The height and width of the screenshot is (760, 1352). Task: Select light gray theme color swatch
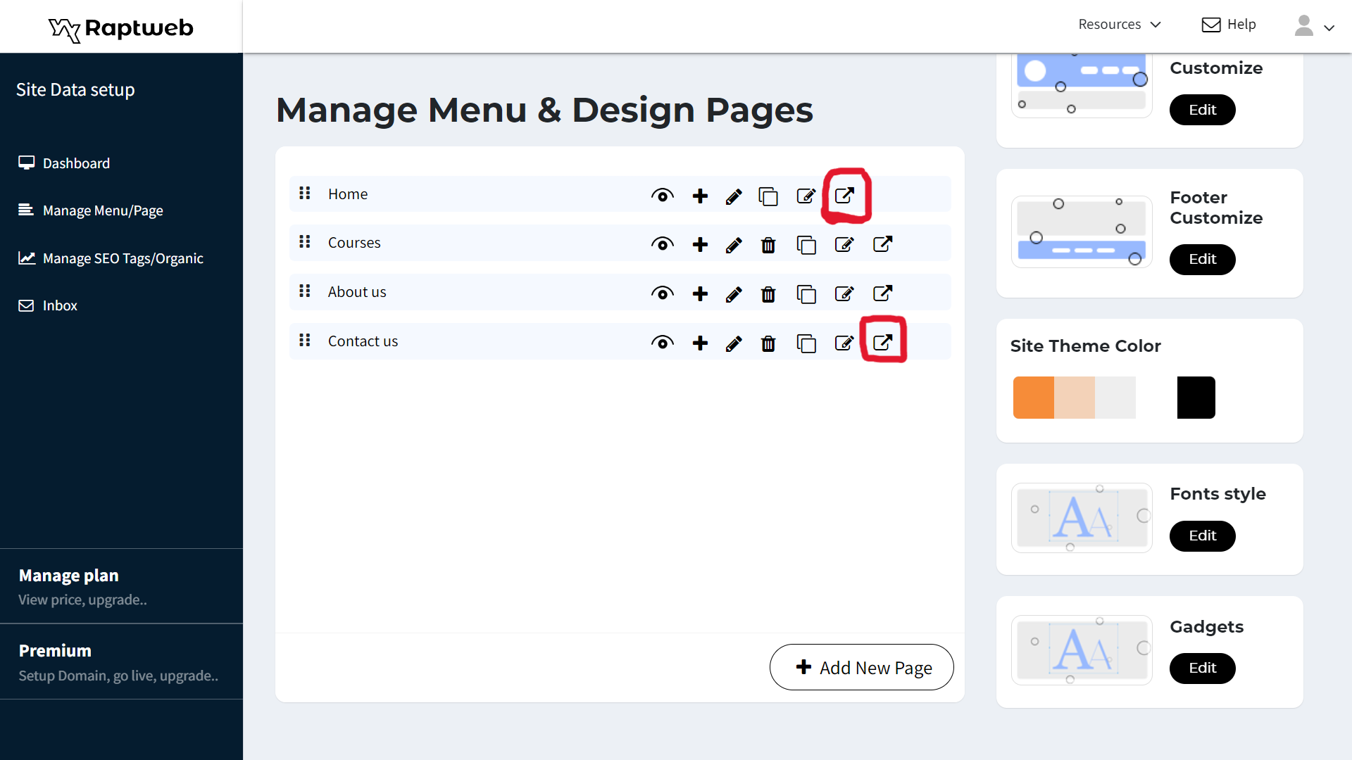(1115, 398)
